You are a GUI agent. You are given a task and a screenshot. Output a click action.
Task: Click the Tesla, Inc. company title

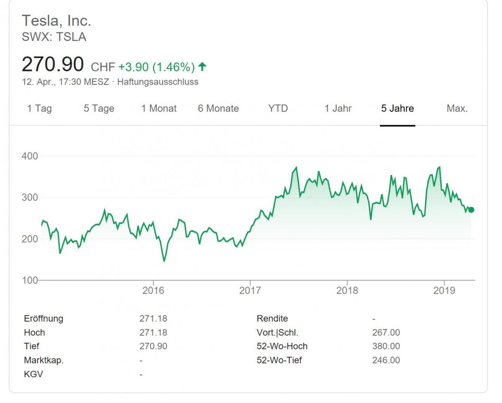click(x=56, y=20)
